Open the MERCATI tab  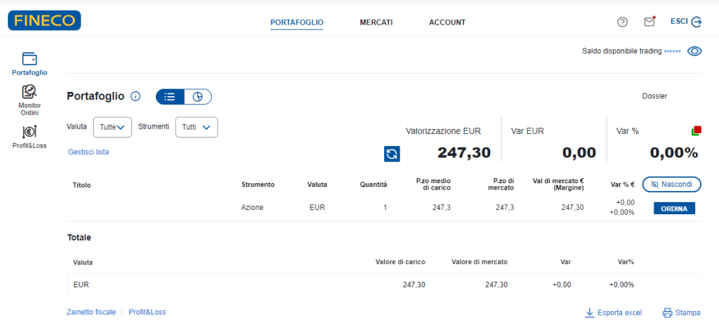click(376, 22)
